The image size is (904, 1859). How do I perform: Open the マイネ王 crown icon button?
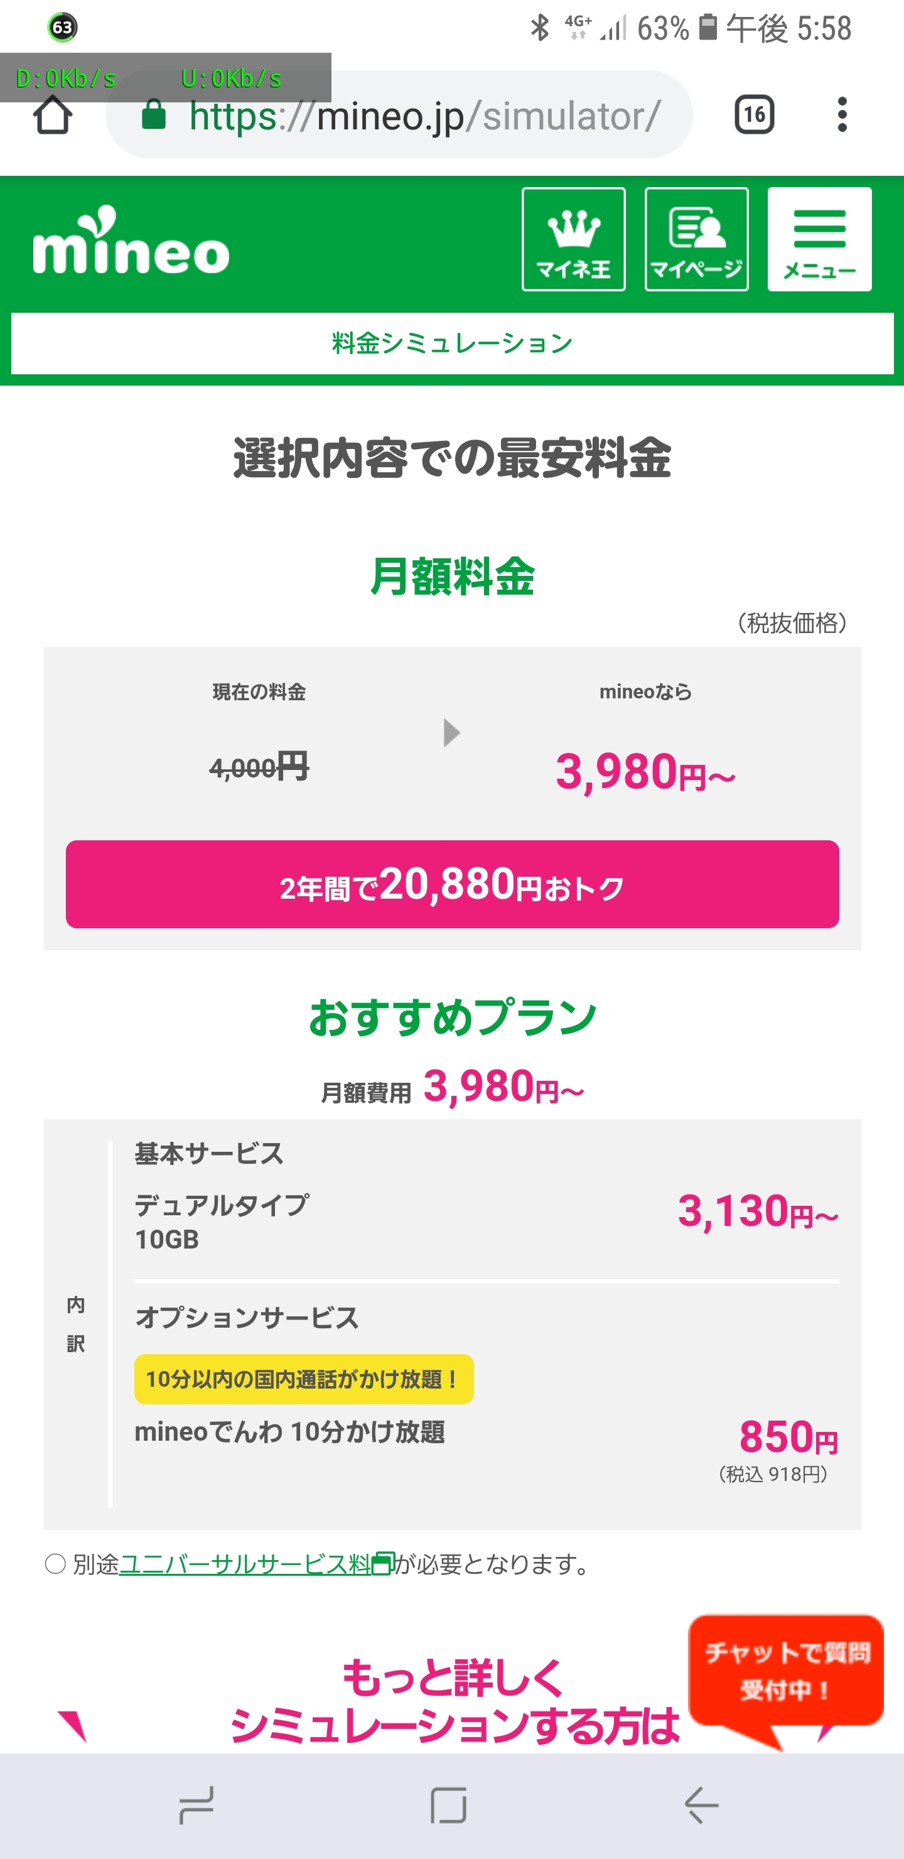tap(573, 239)
